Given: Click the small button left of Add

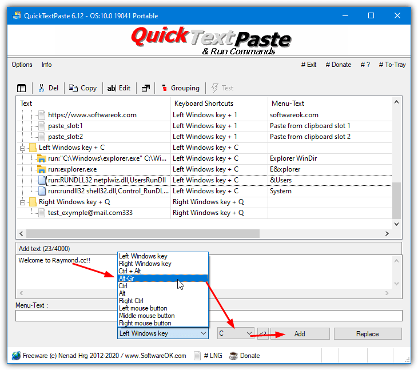Looking at the screenshot, I should (263, 334).
